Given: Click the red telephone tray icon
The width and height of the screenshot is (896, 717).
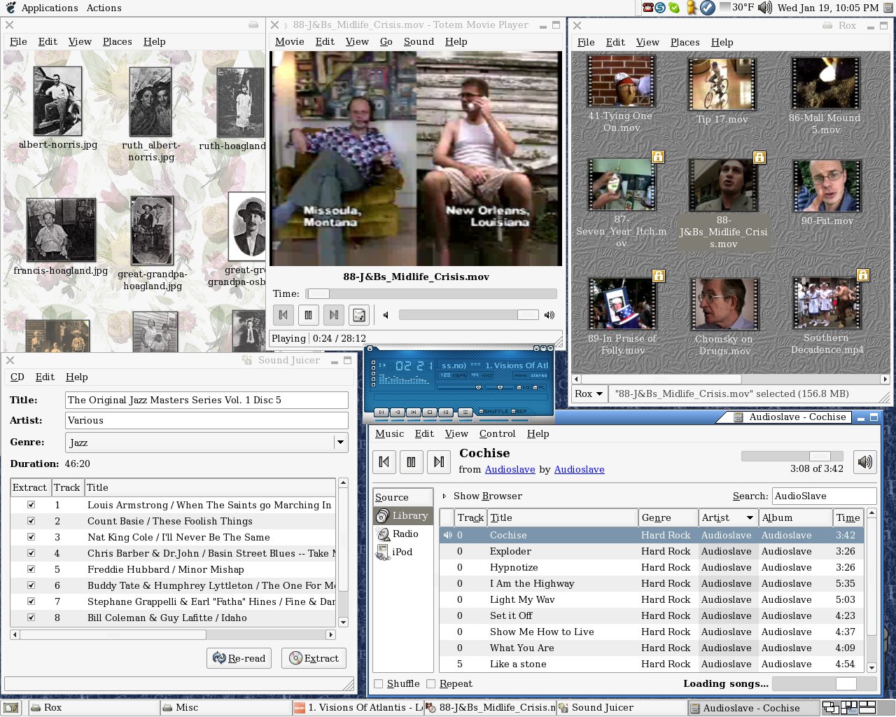Looking at the screenshot, I should [647, 8].
